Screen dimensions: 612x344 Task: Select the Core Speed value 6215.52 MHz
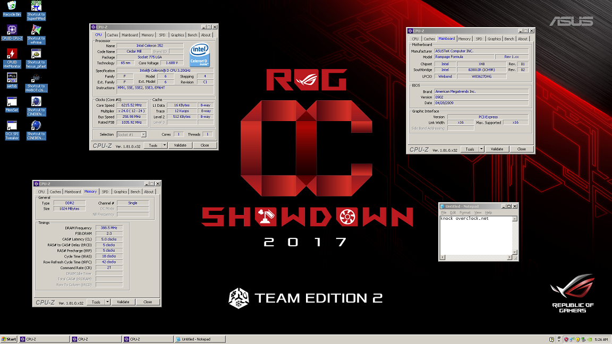click(132, 105)
